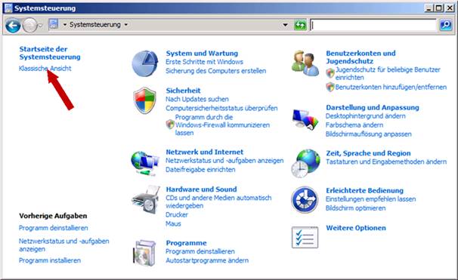Click the Darstellung und Anpassung monitor icon
The height and width of the screenshot is (280, 458).
coord(305,119)
